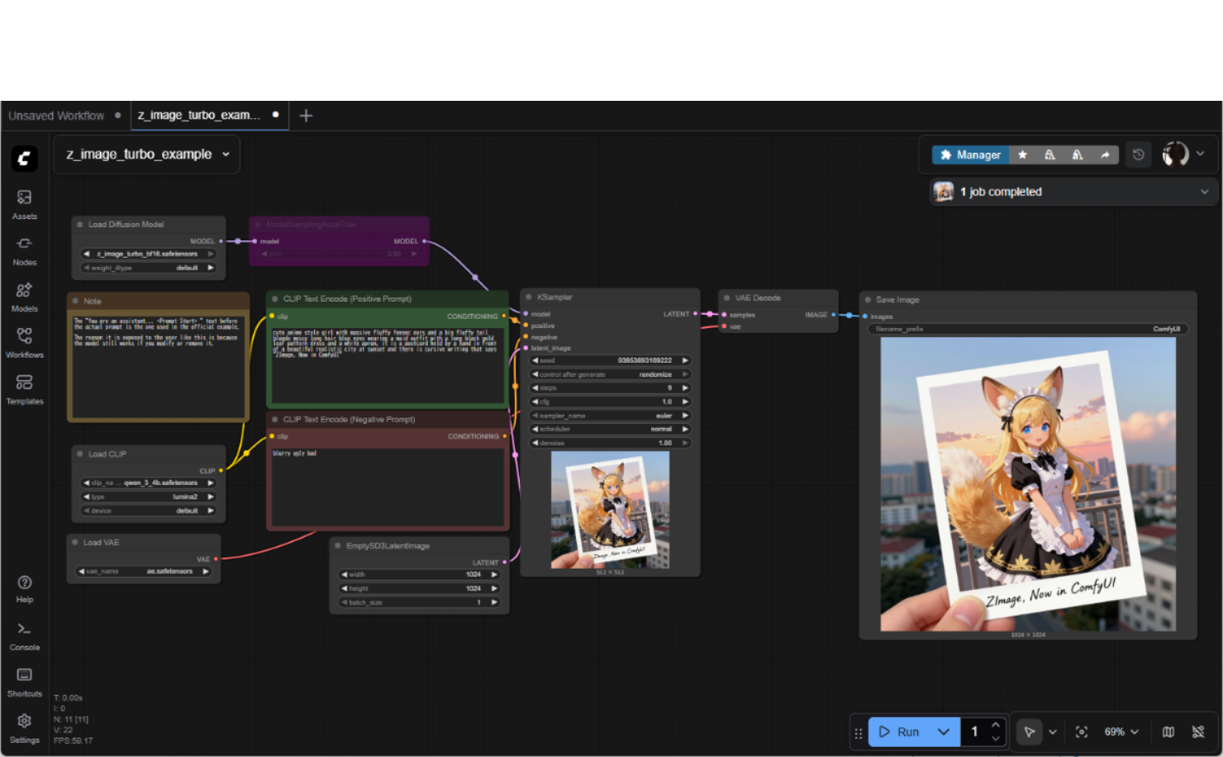Adjust the latent width 1024 value
The height and width of the screenshot is (757, 1223).
(x=419, y=574)
